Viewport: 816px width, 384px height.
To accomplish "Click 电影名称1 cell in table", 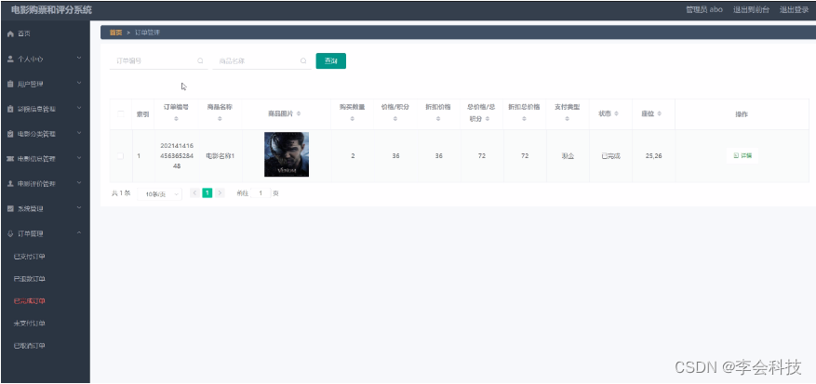I will coord(221,156).
